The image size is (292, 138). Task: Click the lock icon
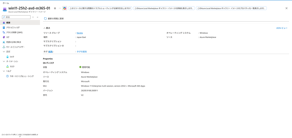(8, 57)
